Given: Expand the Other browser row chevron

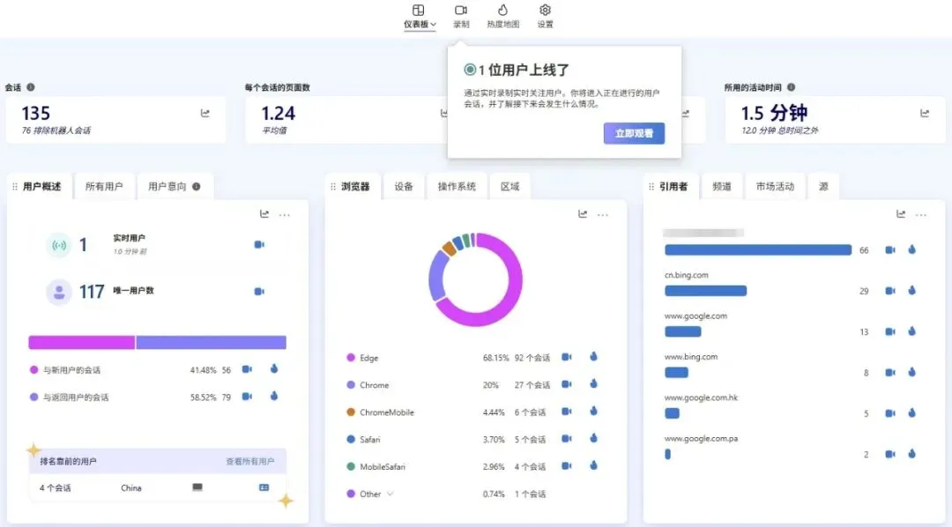Looking at the screenshot, I should coord(390,494).
